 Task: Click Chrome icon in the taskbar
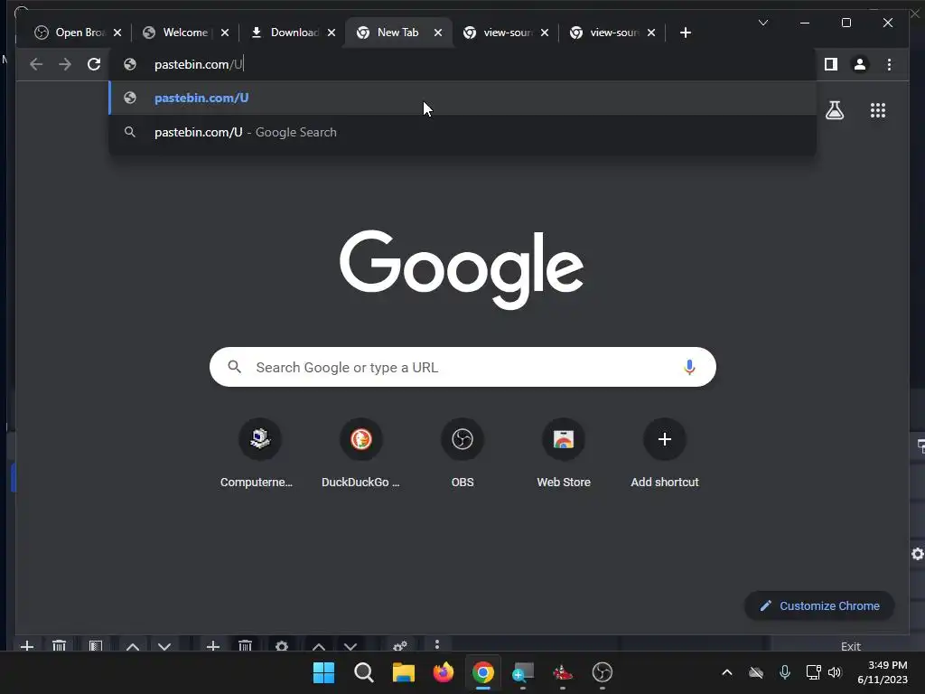(482, 672)
